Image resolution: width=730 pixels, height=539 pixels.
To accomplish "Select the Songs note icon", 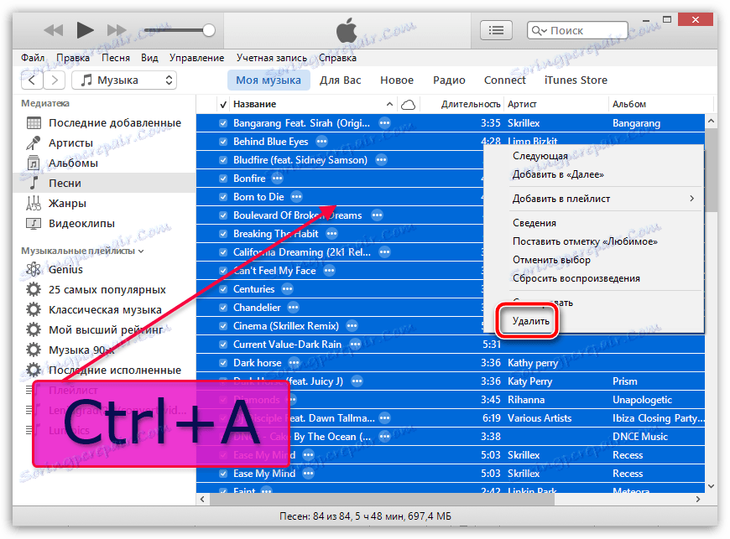I will [x=34, y=184].
